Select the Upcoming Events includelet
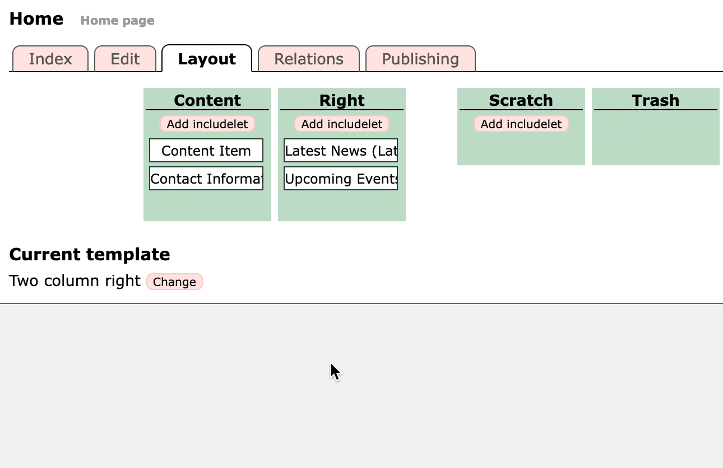 [x=340, y=178]
